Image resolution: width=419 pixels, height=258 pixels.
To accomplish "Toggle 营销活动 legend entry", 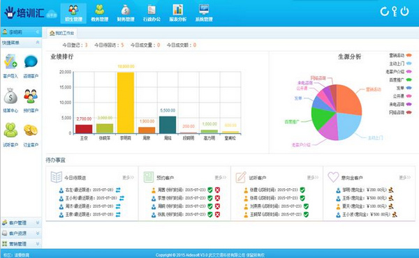I will click(x=400, y=55).
